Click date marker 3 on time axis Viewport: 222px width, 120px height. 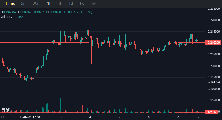(61, 117)
